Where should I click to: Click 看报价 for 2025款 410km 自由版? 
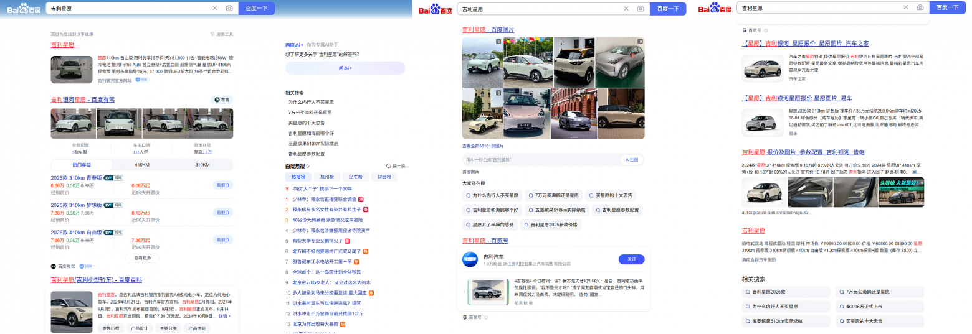[223, 239]
